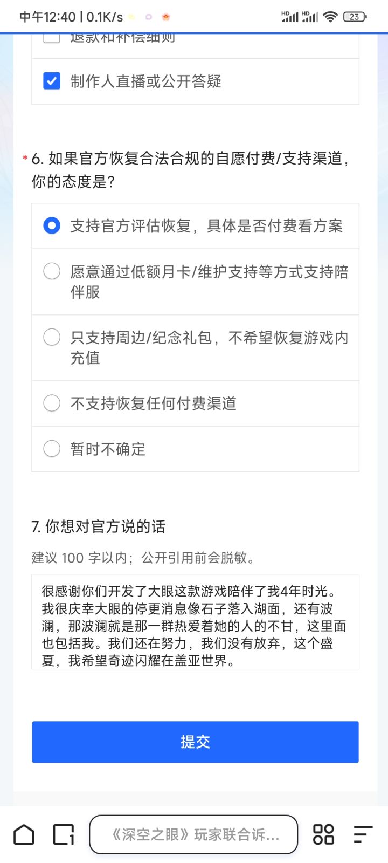388x863 pixels.
Task: Check the partially hidden 退款和补偿细则 checkbox
Action: click(x=52, y=38)
